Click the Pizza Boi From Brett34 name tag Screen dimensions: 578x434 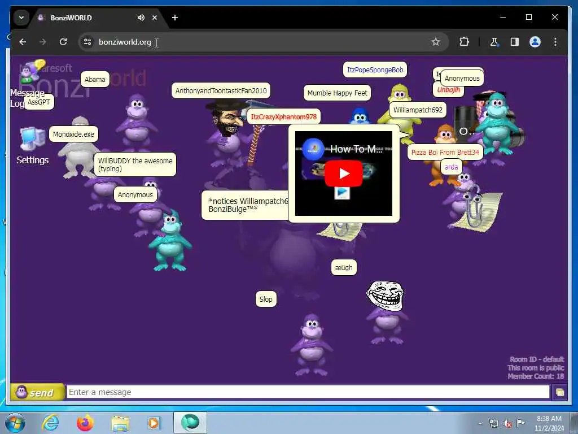coord(445,153)
